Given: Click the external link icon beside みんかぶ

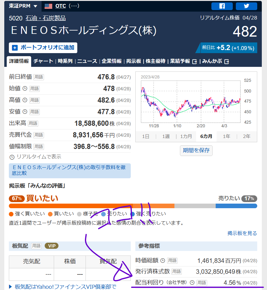Looking at the screenshot, I should (227, 62).
